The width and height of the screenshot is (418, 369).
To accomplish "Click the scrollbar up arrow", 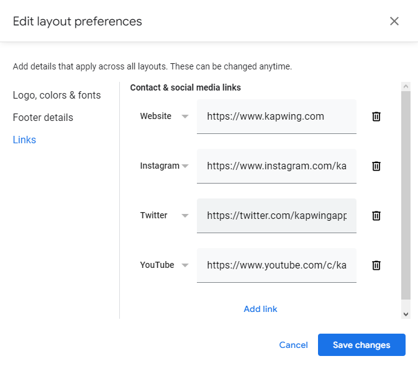I will pyautogui.click(x=406, y=86).
